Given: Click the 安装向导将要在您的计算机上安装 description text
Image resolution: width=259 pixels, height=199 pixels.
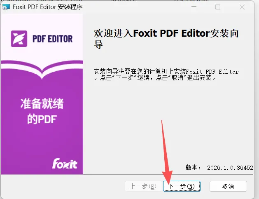Looking at the screenshot, I should (x=166, y=75).
